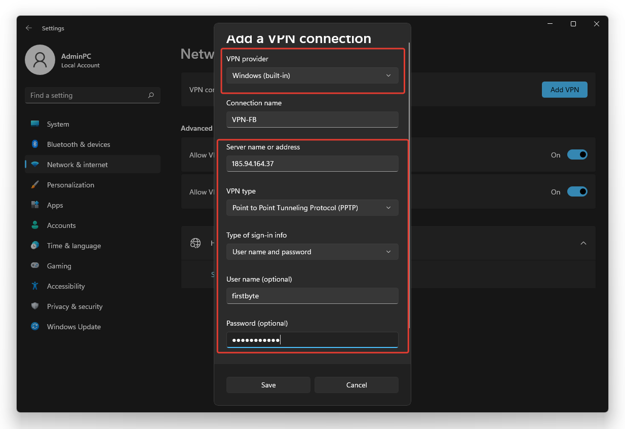This screenshot has height=429, width=625.
Task: Click the Accessibility figure icon
Action: point(35,286)
